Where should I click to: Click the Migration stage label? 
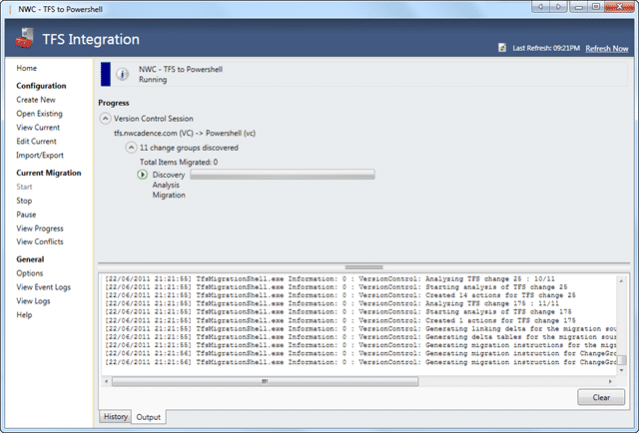coord(169,196)
